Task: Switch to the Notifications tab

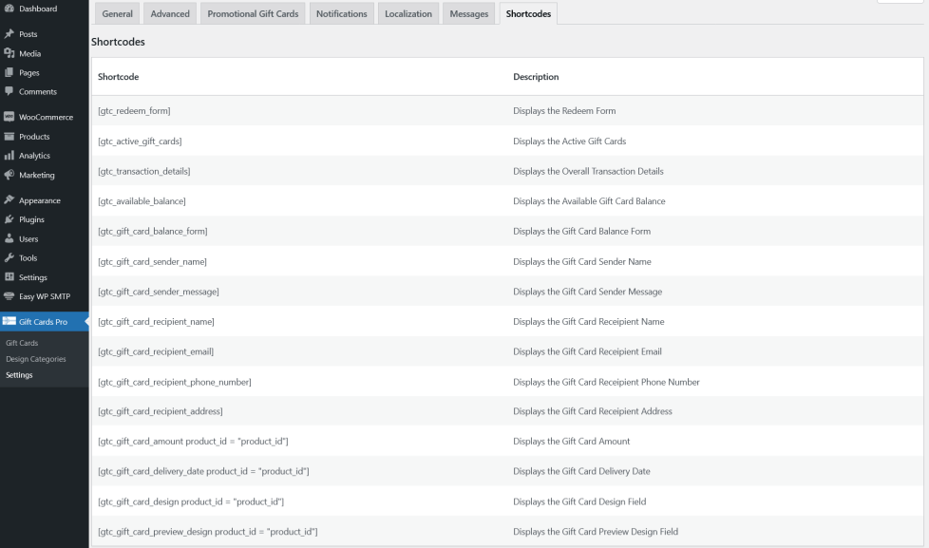Action: point(341,13)
